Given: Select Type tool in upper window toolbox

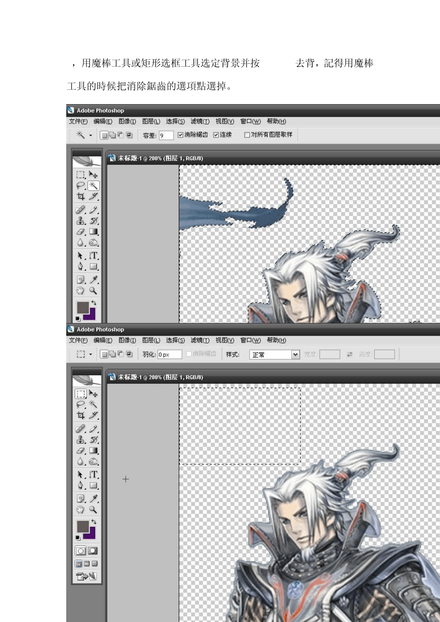Looking at the screenshot, I should pyautogui.click(x=94, y=255).
